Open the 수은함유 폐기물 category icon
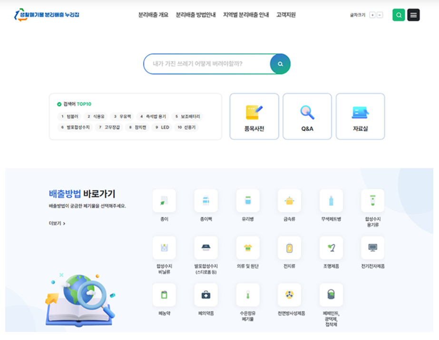 pos(247,296)
